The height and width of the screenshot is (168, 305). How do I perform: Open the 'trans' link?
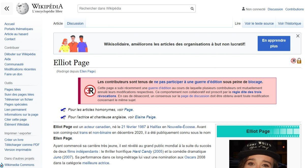83,133
